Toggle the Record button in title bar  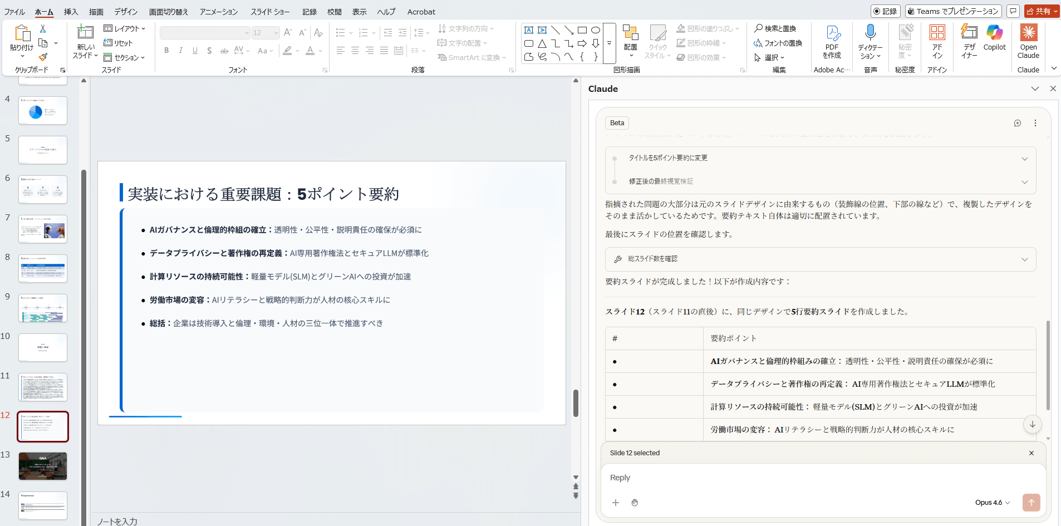pyautogui.click(x=885, y=11)
